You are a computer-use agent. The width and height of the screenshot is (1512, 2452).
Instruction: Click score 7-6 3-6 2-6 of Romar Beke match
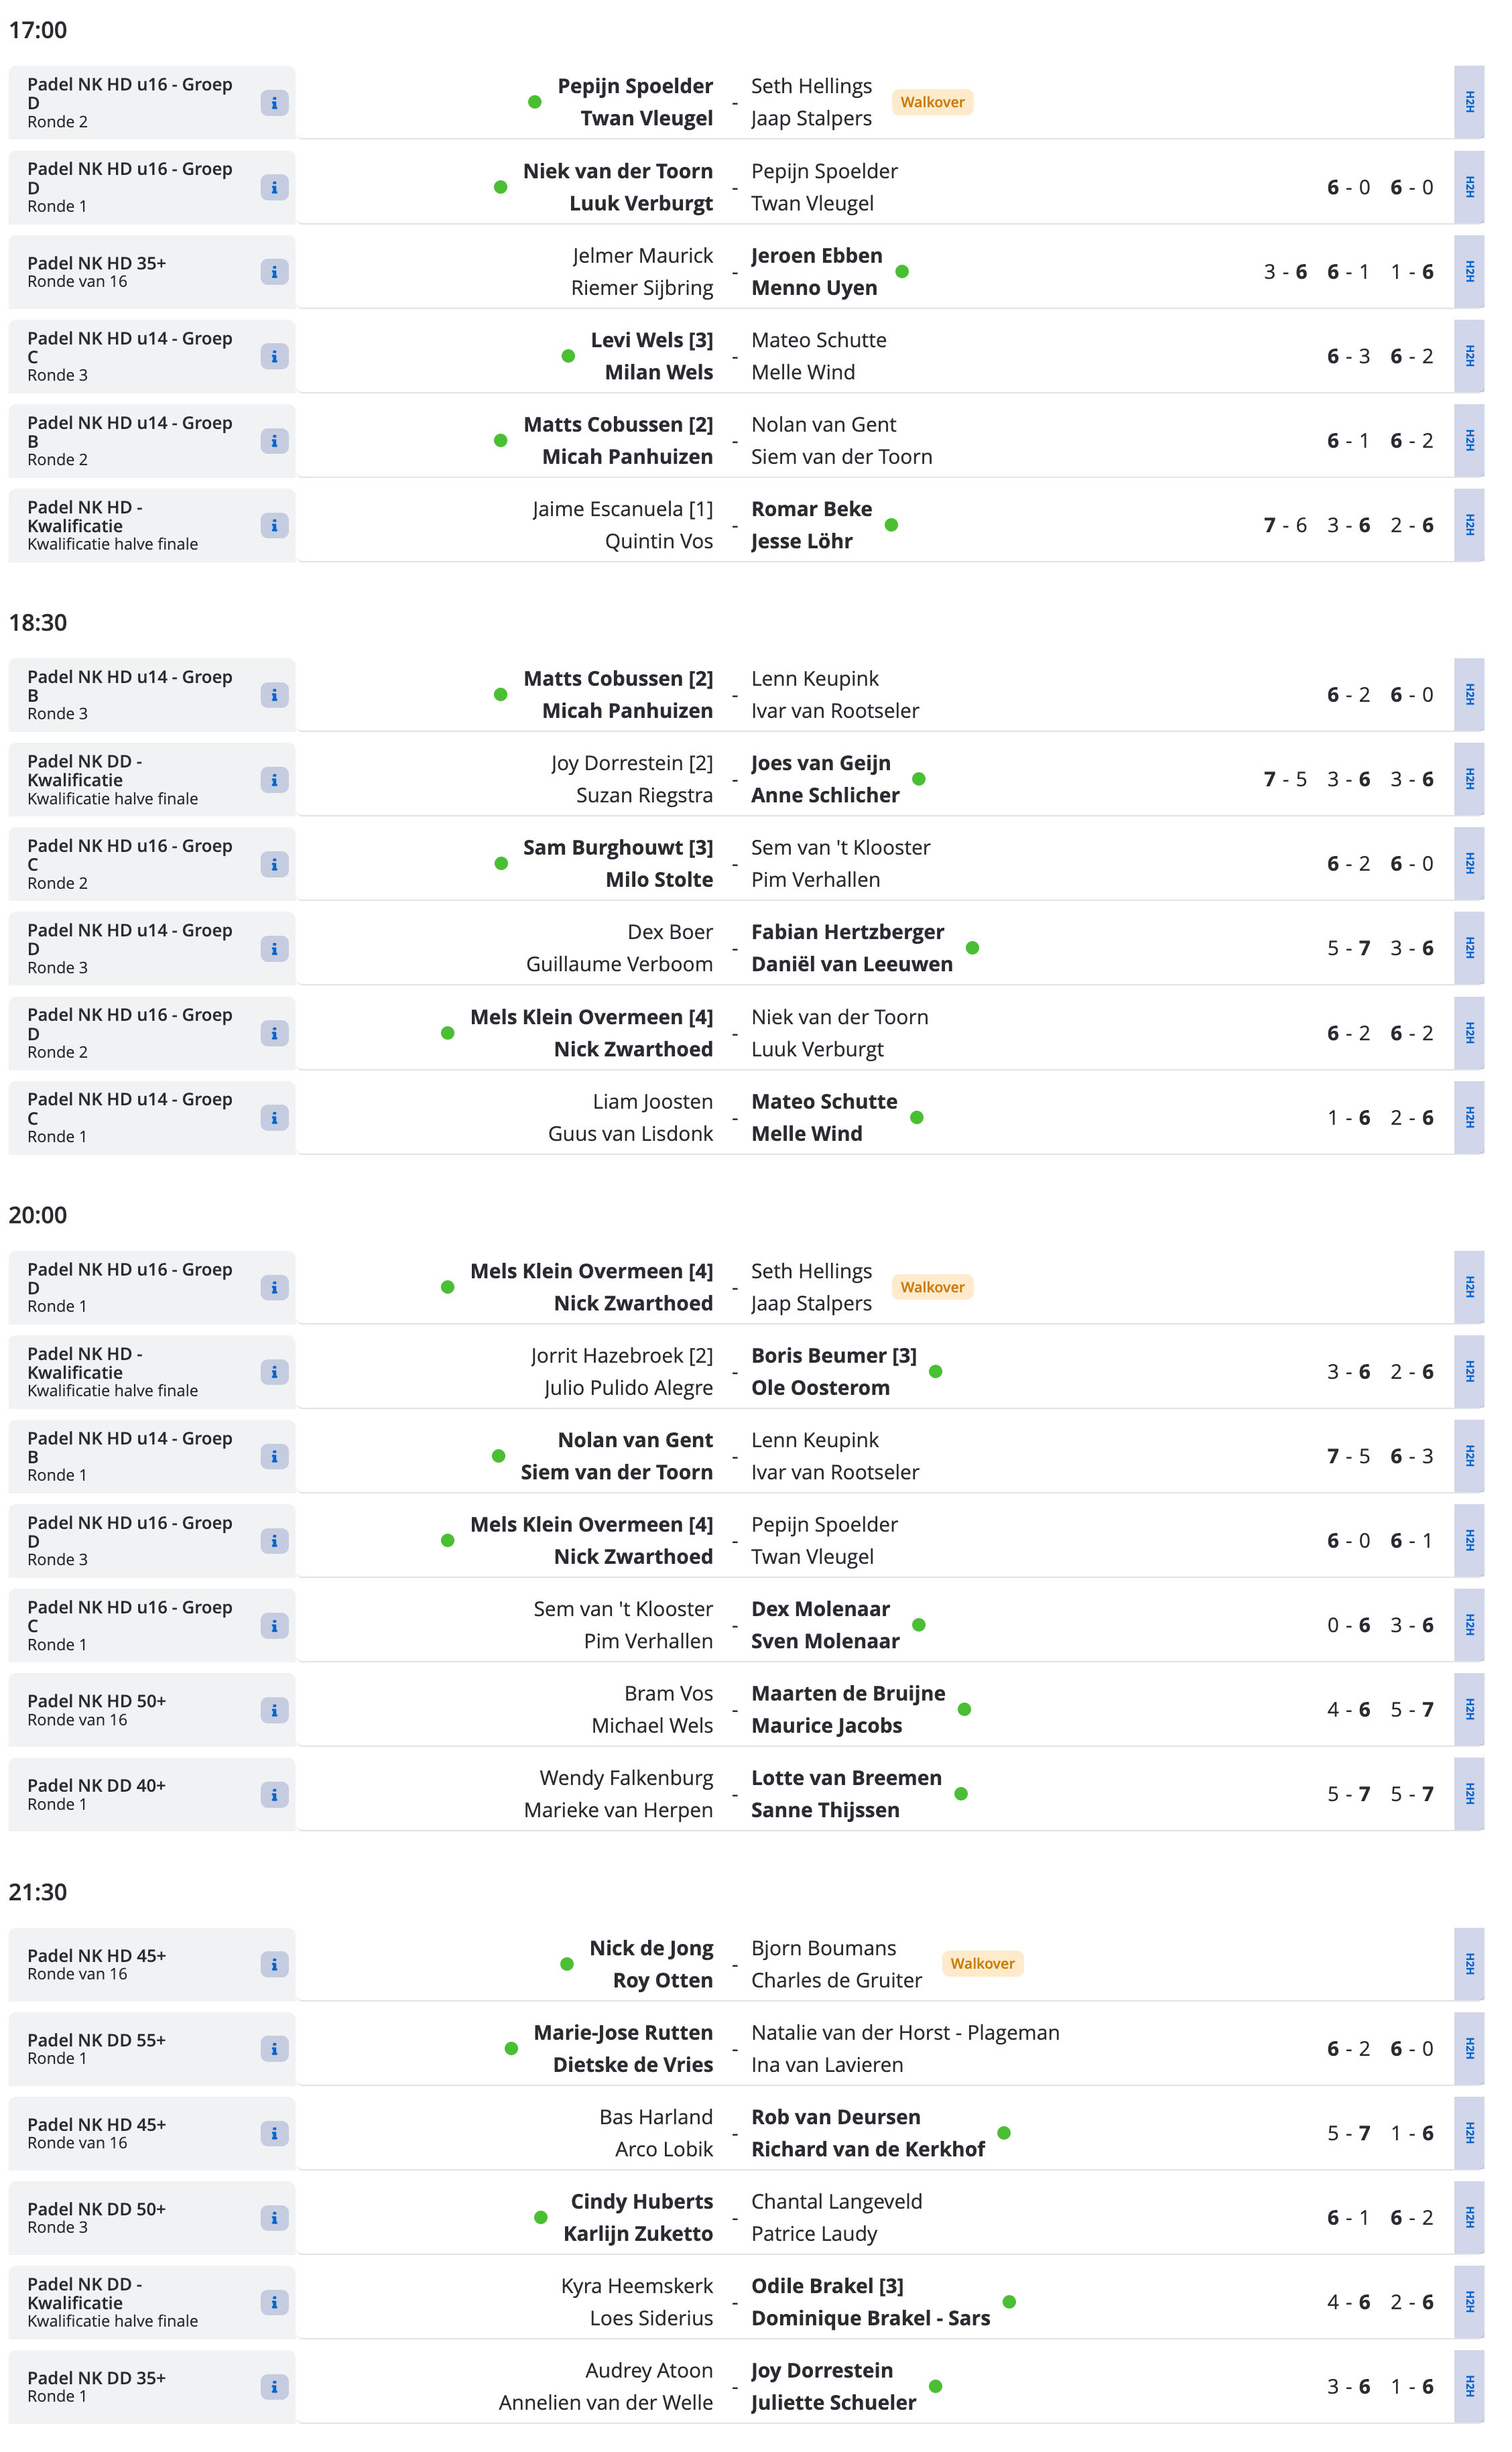tap(1347, 525)
